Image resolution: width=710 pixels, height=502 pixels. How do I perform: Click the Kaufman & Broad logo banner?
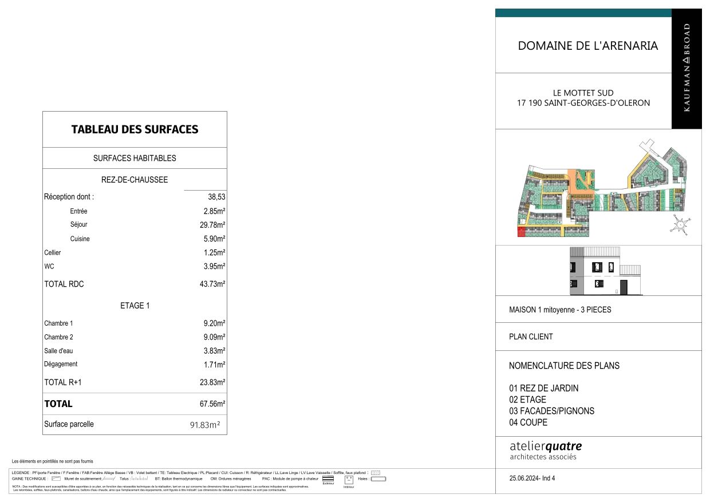(x=686, y=69)
